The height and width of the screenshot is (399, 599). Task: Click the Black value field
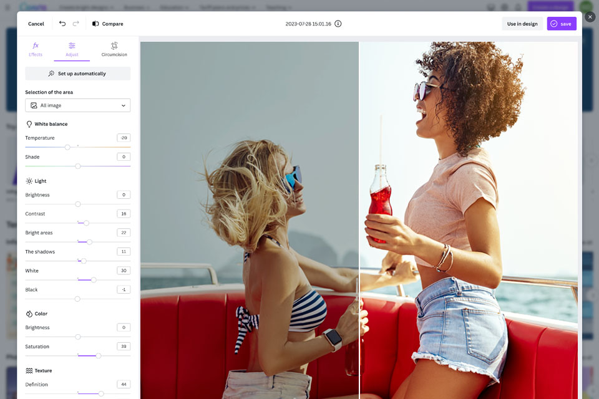click(x=124, y=289)
